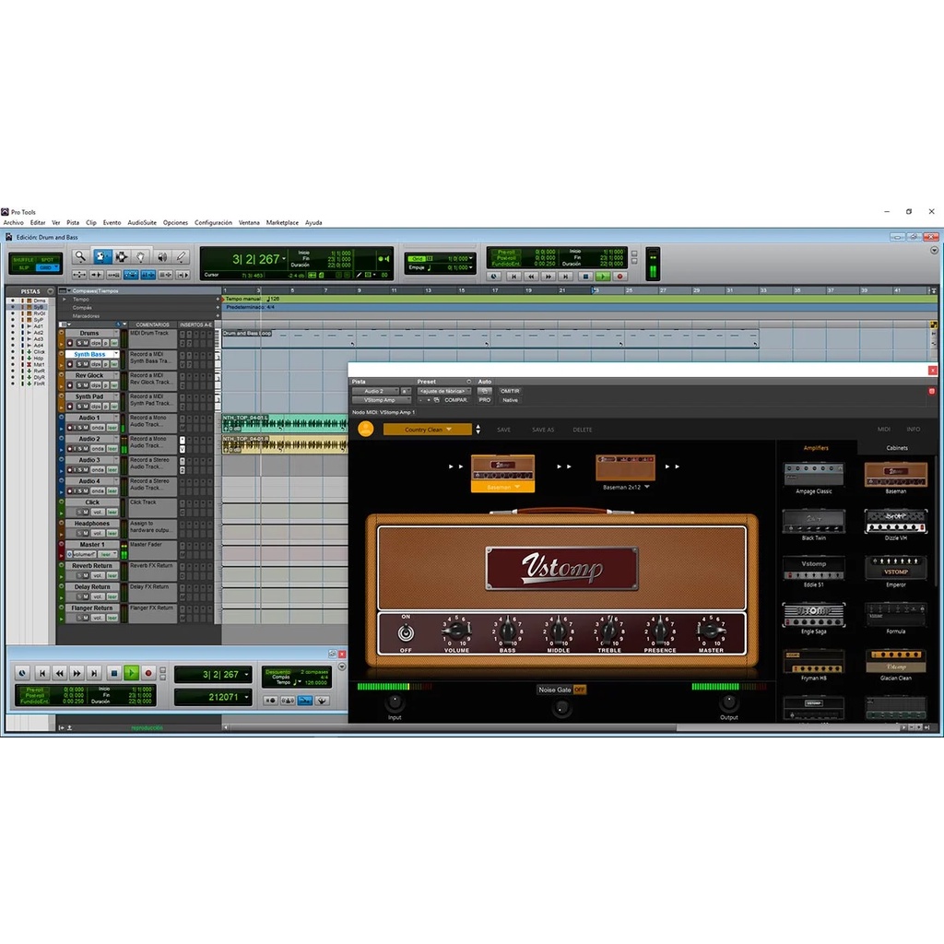The width and height of the screenshot is (944, 944).
Task: Click the plugin Input level knob
Action: click(x=395, y=702)
